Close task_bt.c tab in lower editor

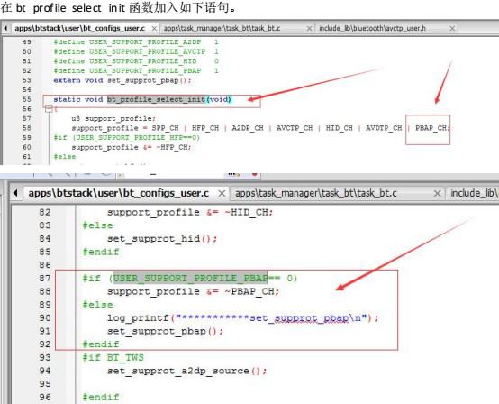click(x=438, y=193)
